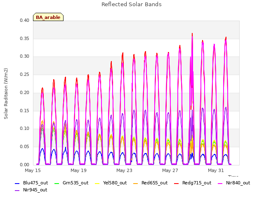The width and height of the screenshot is (264, 198).
Task: Click the 0.10 y-axis tick label
Action: click(24, 128)
